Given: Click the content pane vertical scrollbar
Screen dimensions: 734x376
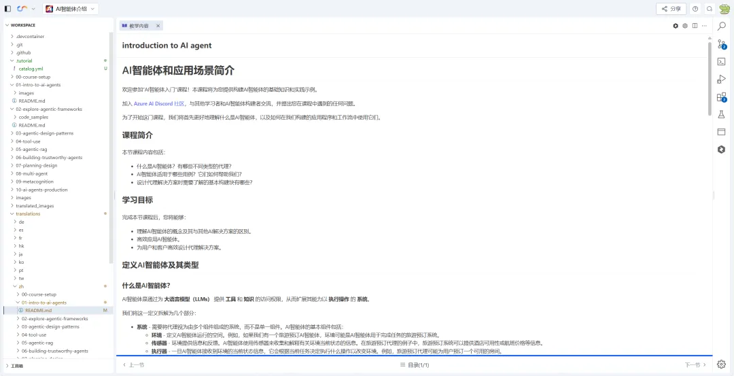Looking at the screenshot, I should (x=710, y=79).
